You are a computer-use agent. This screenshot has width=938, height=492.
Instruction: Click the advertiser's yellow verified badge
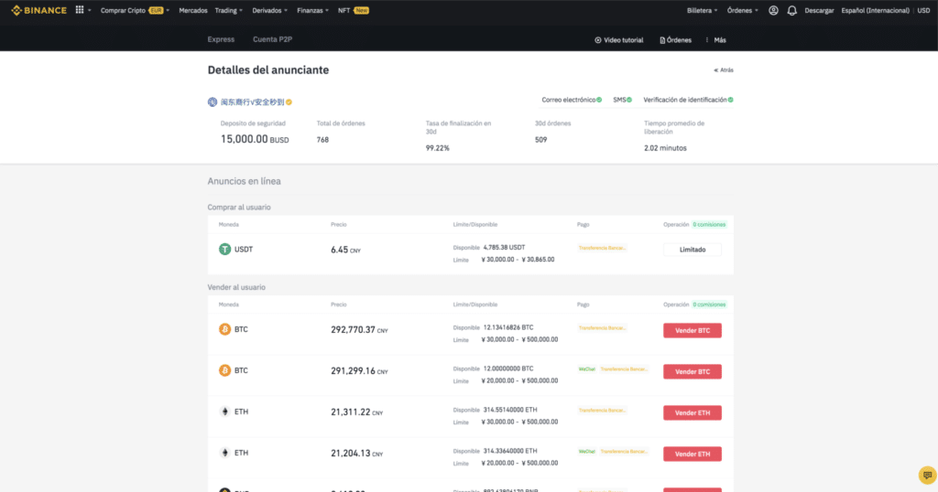[289, 102]
